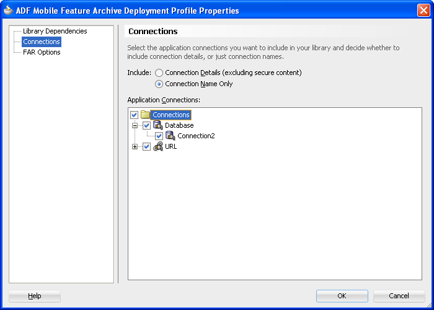
Task: Select the URL label in tree
Action: pos(170,146)
